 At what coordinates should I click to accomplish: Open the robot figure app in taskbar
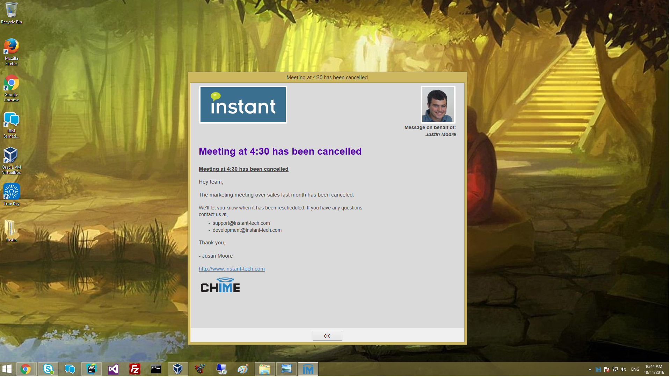click(199, 369)
